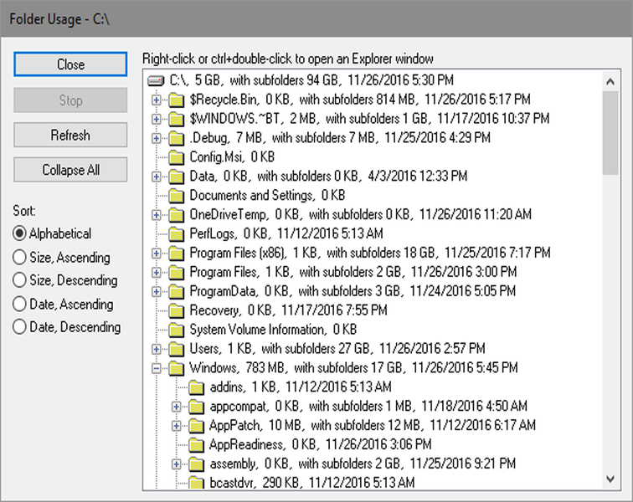Select the 'Recovery, 0 KB' row text
Screen dimensions: 633x502
[x=288, y=310]
